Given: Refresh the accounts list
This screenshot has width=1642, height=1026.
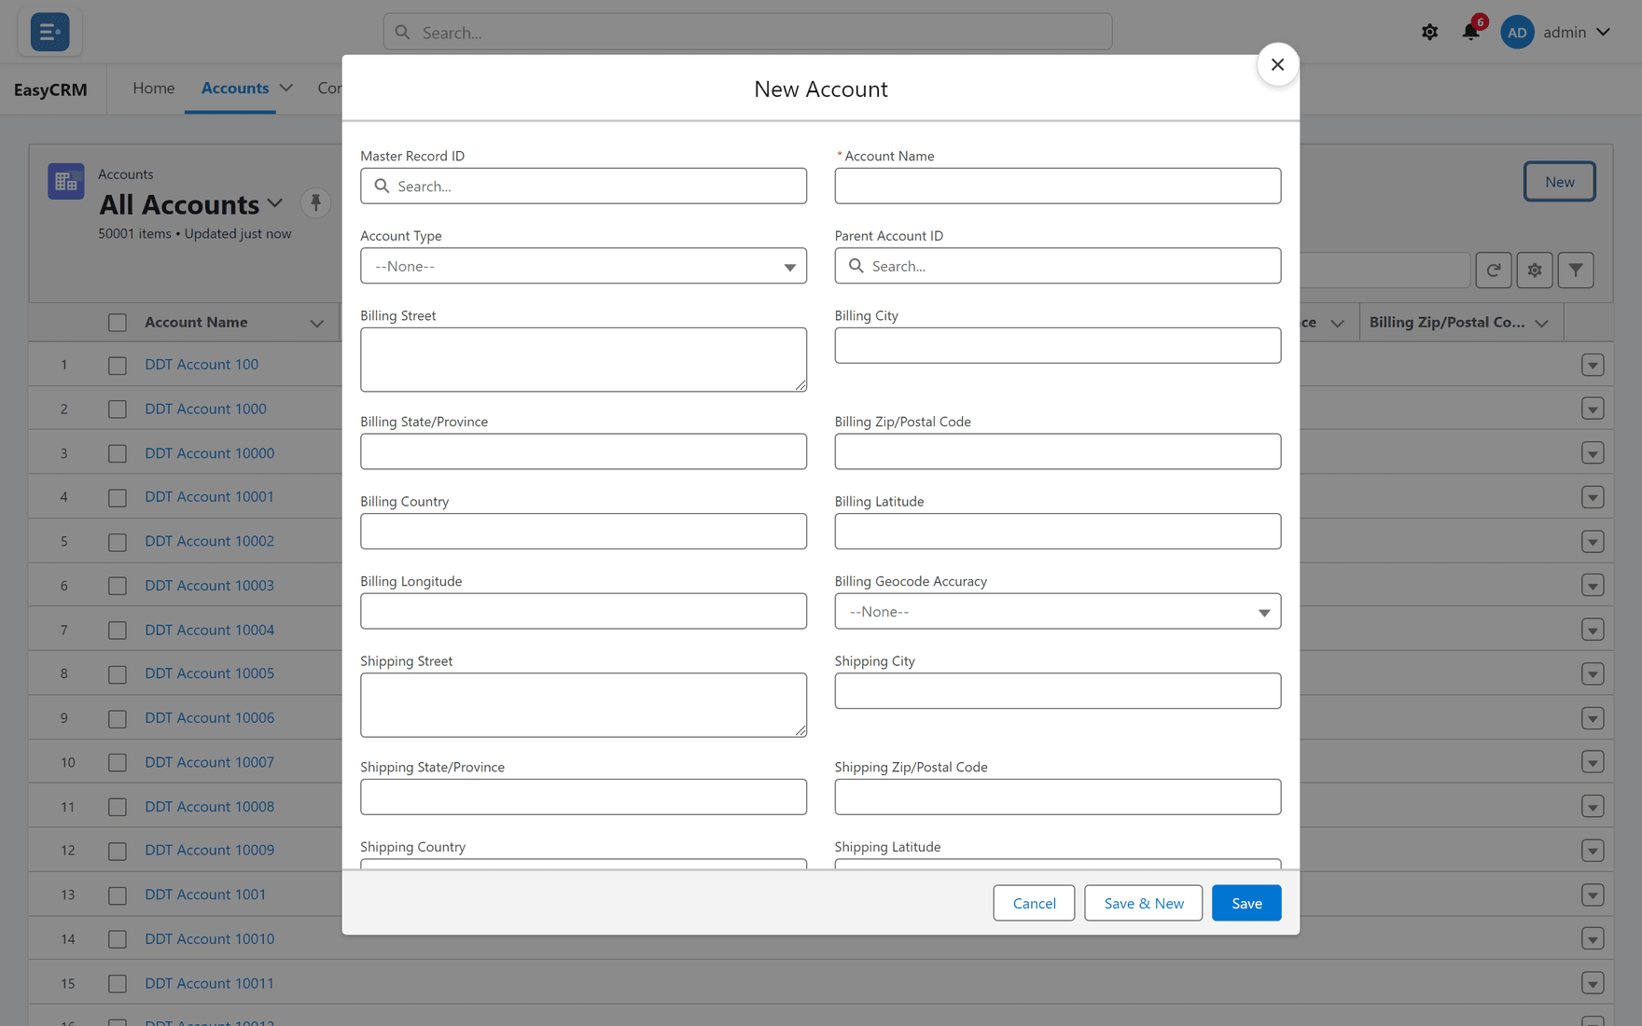Looking at the screenshot, I should click(x=1494, y=270).
